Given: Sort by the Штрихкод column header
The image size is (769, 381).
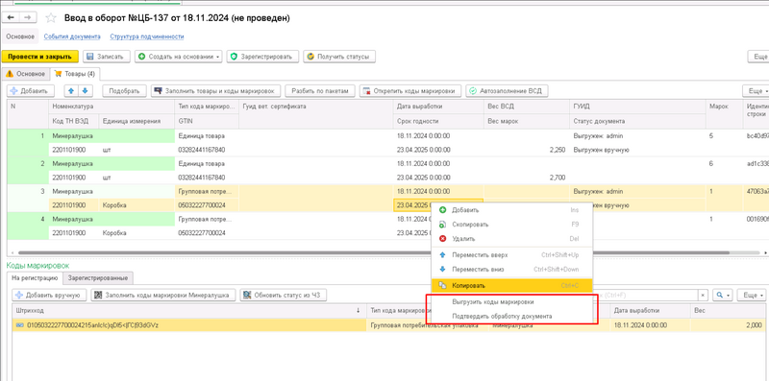Looking at the screenshot, I should tap(188, 311).
